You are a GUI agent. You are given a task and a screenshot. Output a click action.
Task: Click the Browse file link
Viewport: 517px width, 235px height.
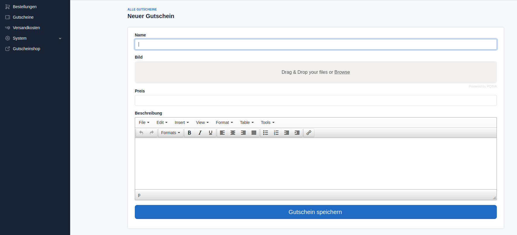tap(342, 72)
